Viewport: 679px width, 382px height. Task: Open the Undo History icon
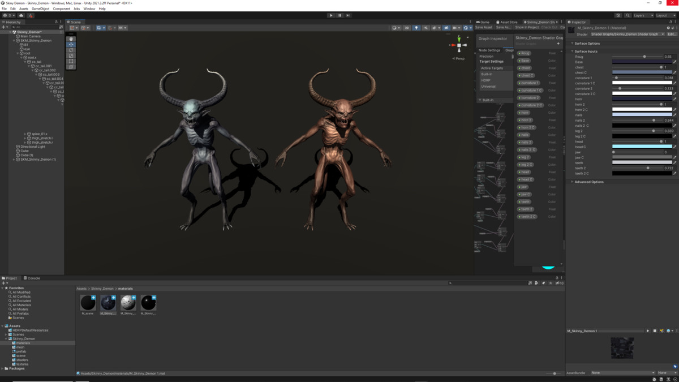coord(618,15)
